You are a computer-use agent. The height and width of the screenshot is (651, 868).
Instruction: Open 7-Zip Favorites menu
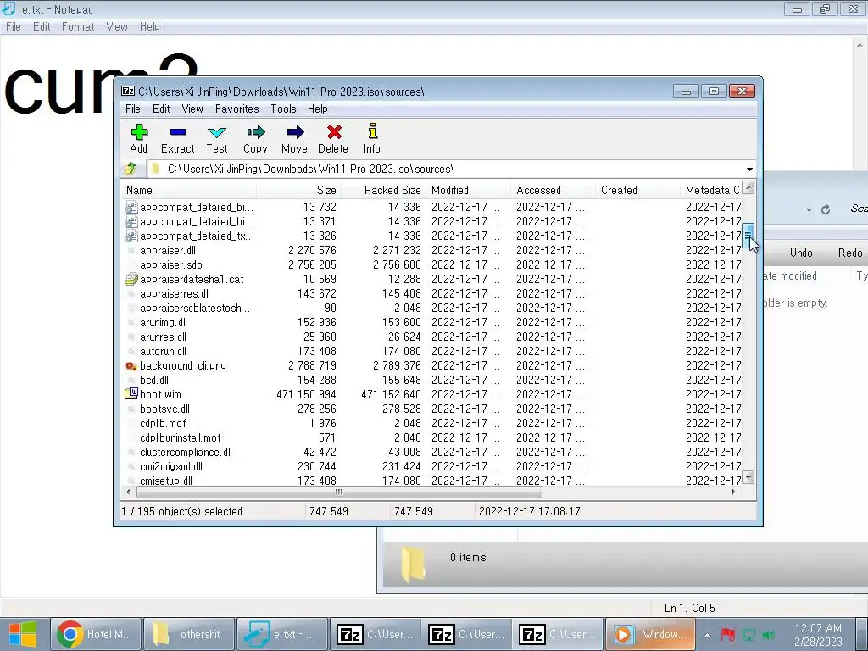click(x=237, y=108)
